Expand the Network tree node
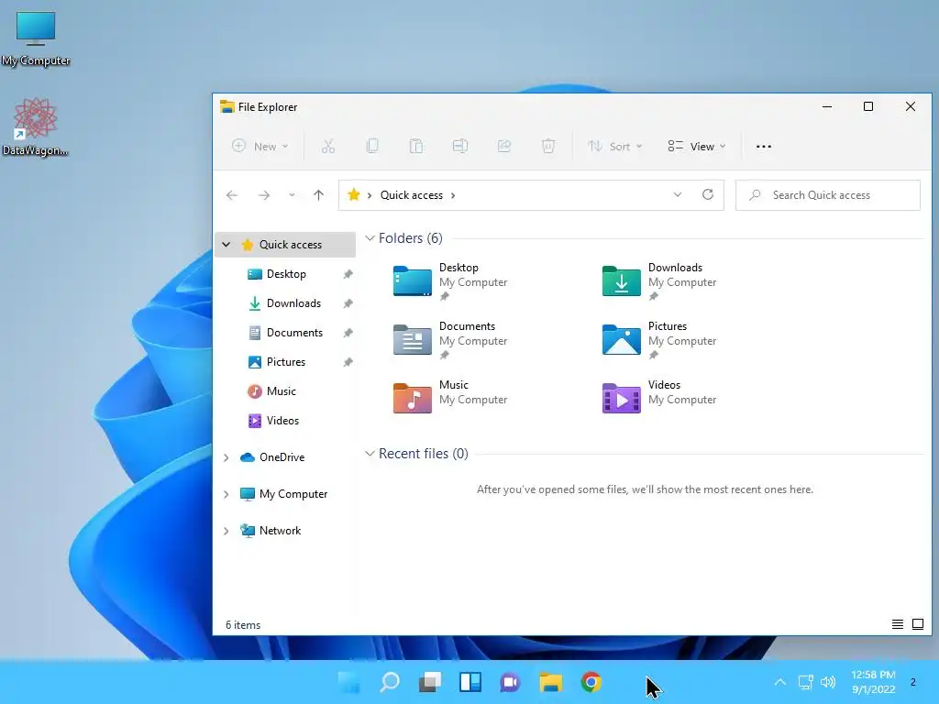The width and height of the screenshot is (939, 704). tap(226, 531)
